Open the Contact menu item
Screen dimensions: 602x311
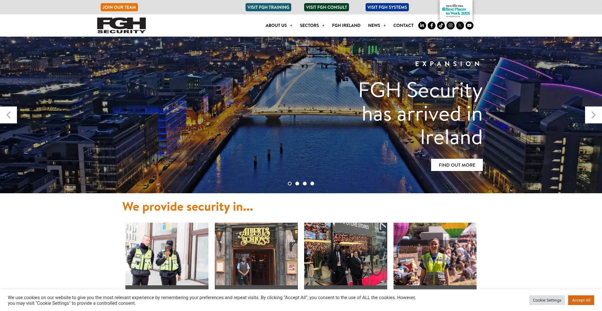click(x=403, y=25)
